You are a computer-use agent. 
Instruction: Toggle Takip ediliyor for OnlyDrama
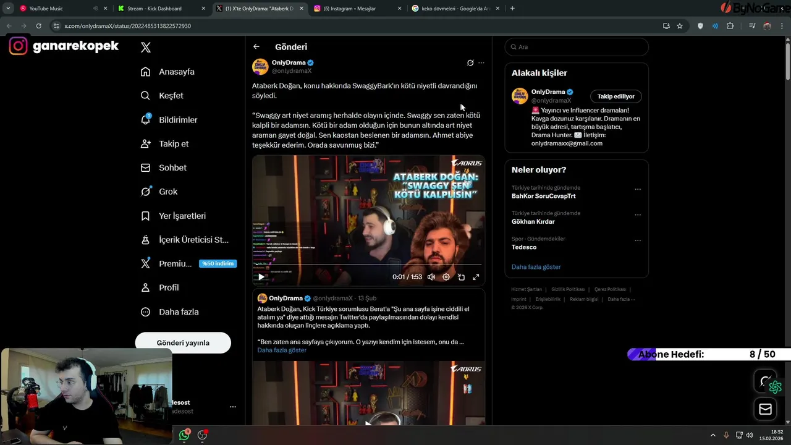(616, 96)
